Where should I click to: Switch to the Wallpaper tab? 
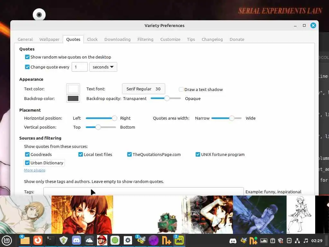click(x=49, y=39)
